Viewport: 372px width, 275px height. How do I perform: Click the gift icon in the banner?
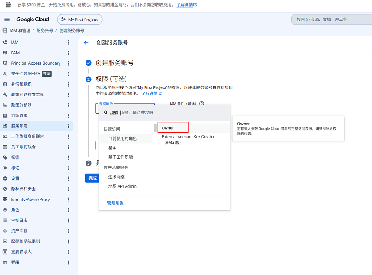tap(8, 5)
